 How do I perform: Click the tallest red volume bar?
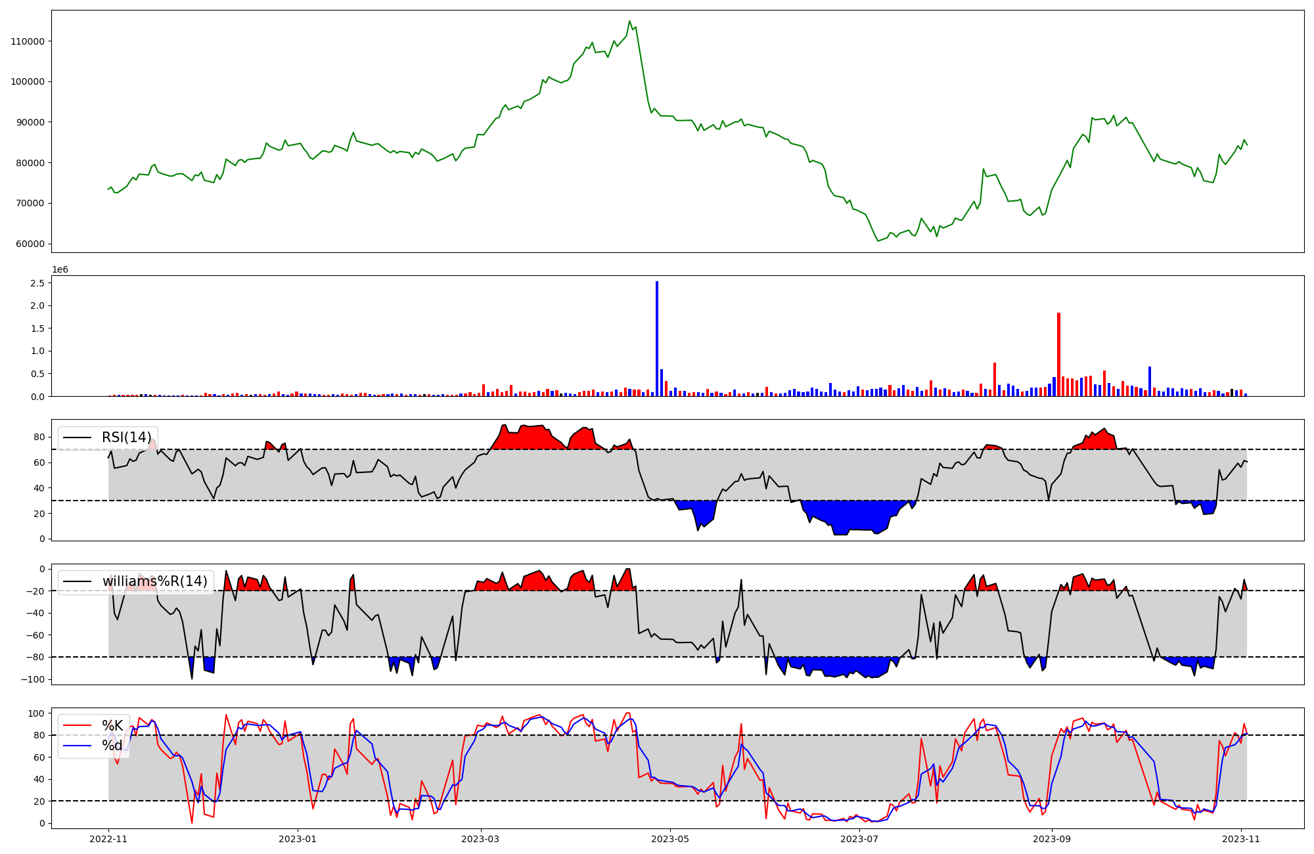click(1058, 355)
